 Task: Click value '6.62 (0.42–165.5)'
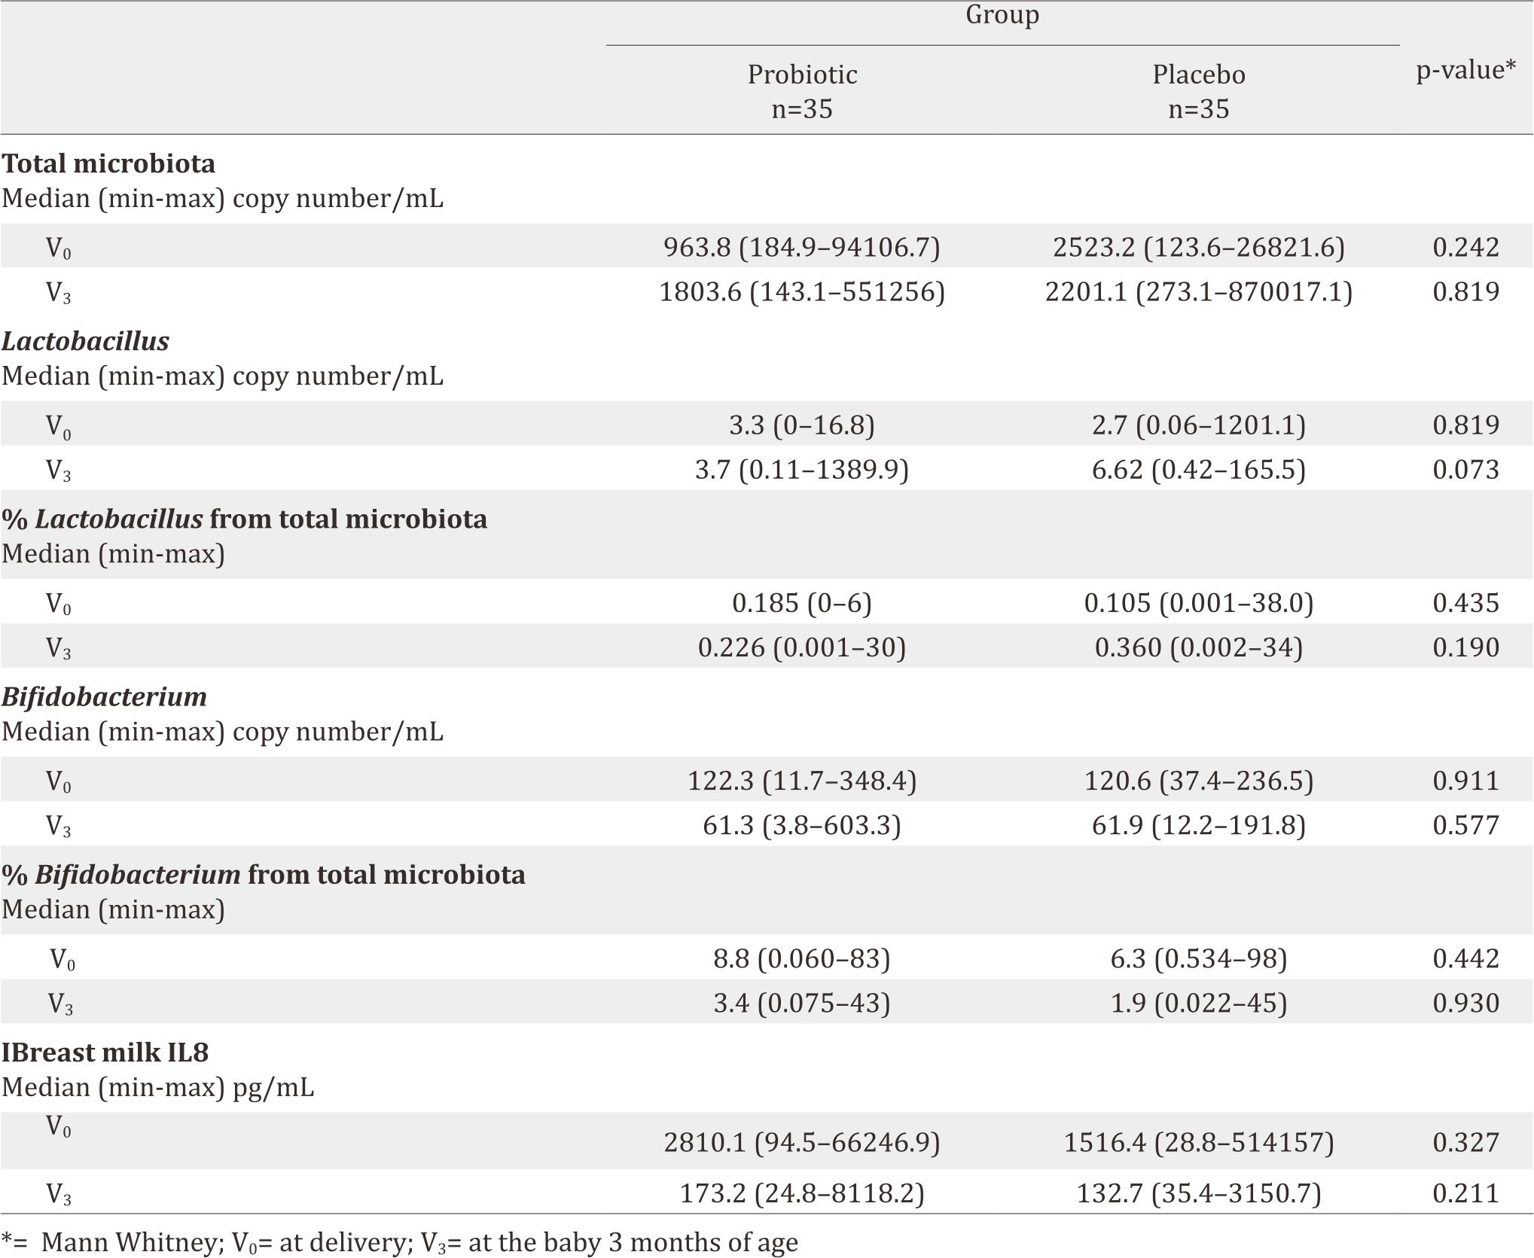point(1199,470)
